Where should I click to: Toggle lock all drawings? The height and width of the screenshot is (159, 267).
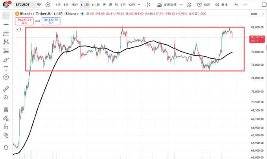point(6,127)
